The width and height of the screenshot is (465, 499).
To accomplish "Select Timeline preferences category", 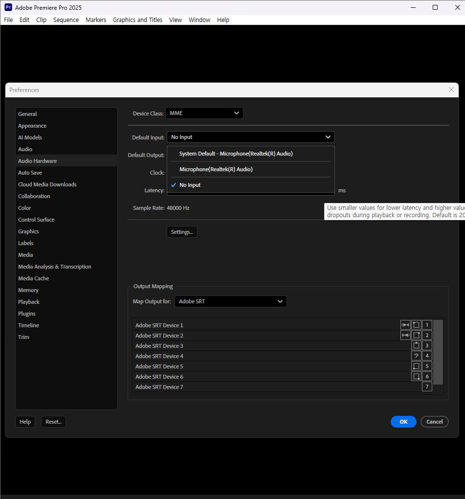I will [66, 325].
